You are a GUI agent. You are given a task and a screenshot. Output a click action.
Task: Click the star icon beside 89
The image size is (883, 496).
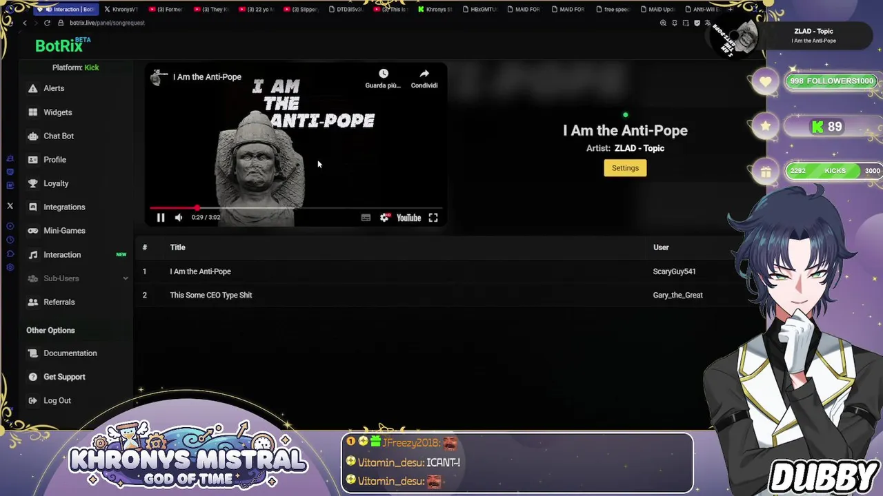coord(765,127)
